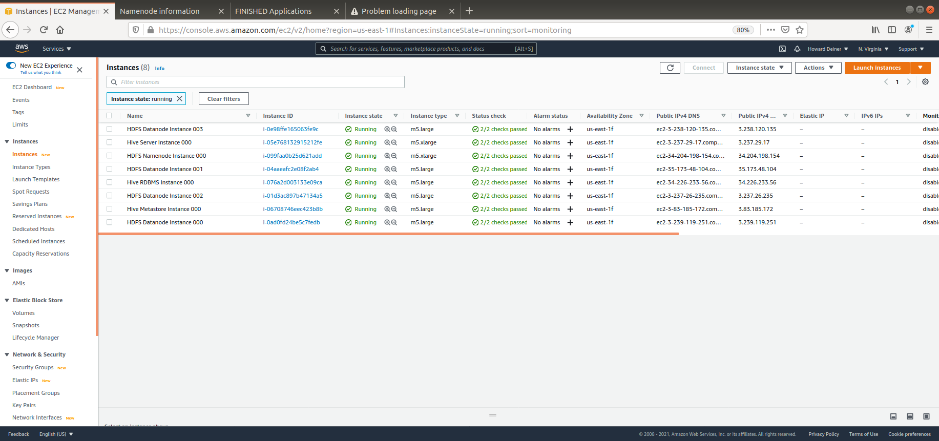Toggle the New EC2 Experience switch
Screen dimensions: 939x441
click(x=11, y=66)
